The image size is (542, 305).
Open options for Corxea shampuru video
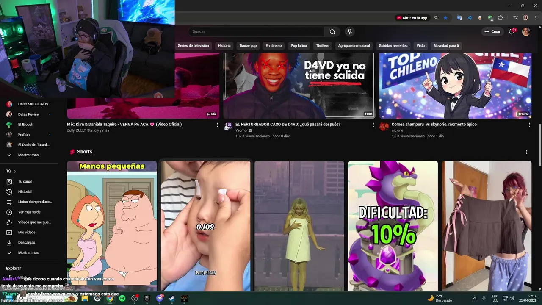point(529,125)
